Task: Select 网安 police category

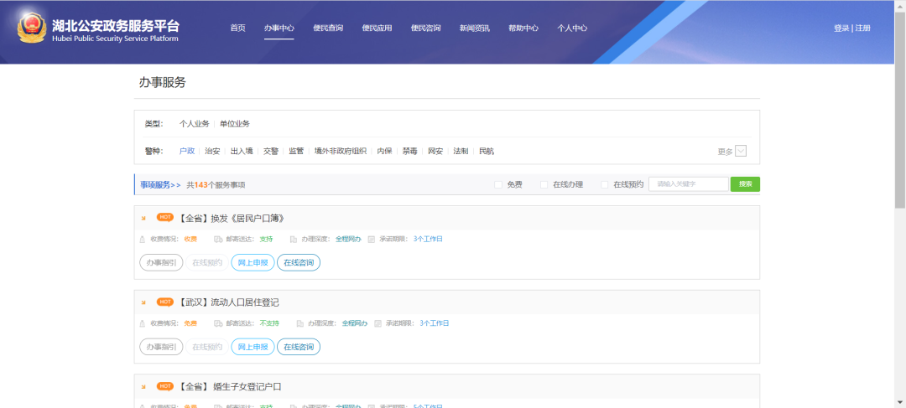Action: (435, 151)
